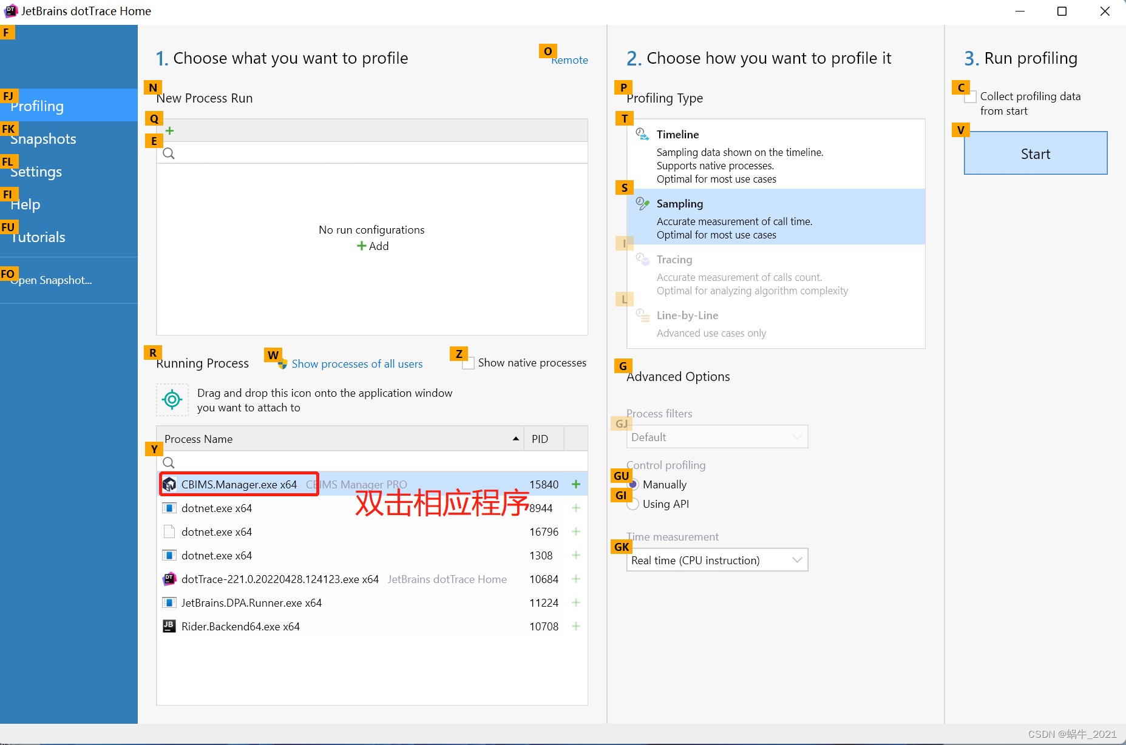Click the Timeline profiling type icon
1126x745 pixels.
click(x=642, y=134)
